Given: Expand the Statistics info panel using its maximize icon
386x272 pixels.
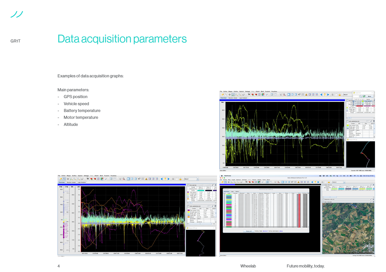Looking at the screenshot, I should click(373, 199).
